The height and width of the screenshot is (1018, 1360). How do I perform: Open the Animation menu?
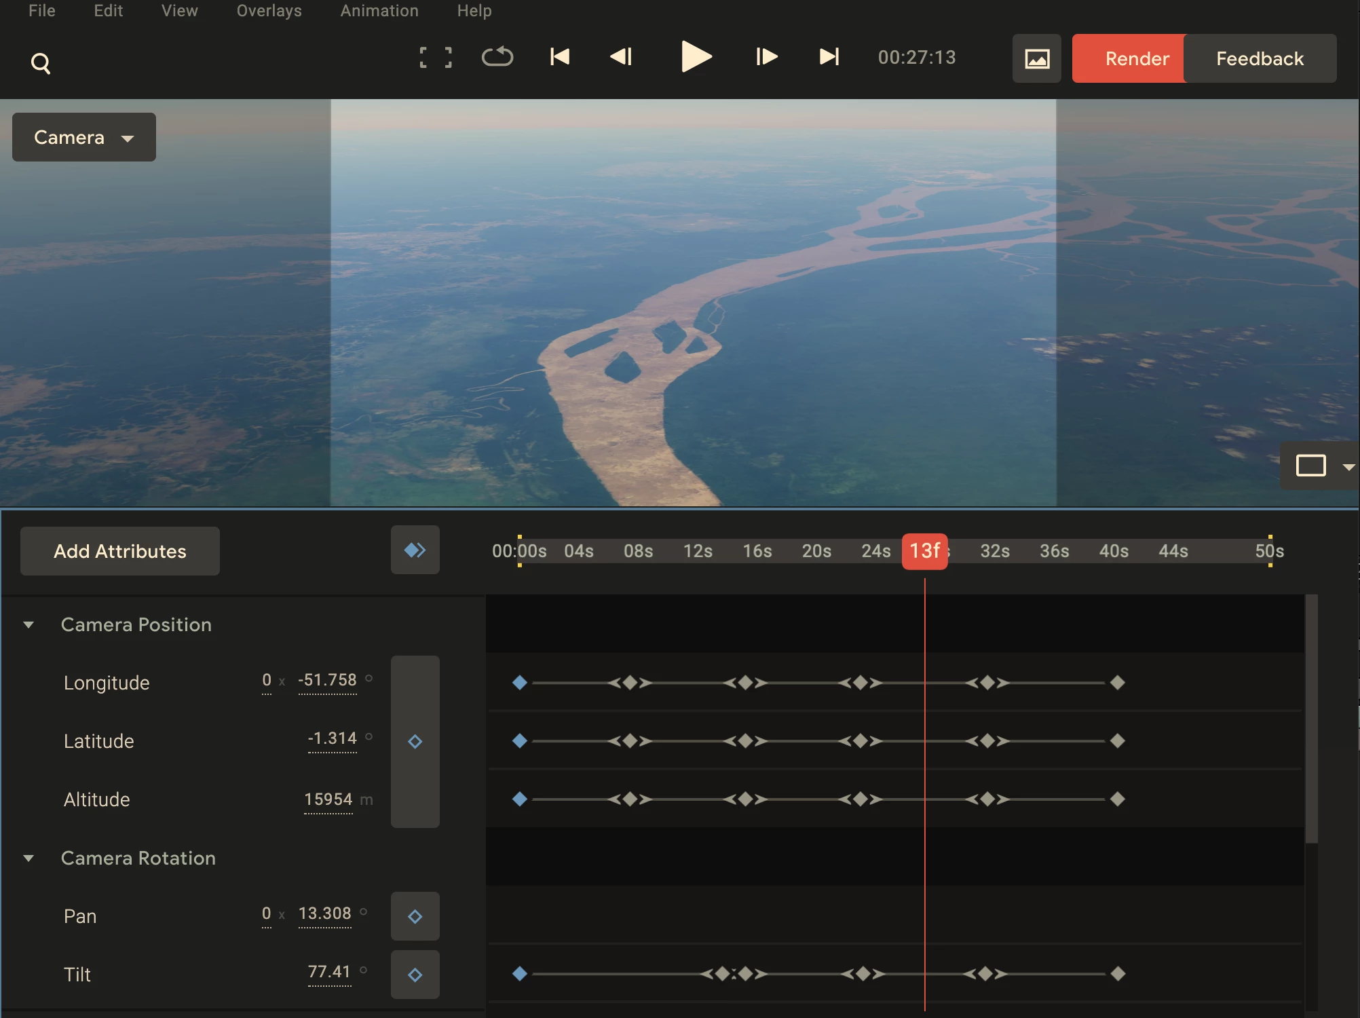coord(379,11)
